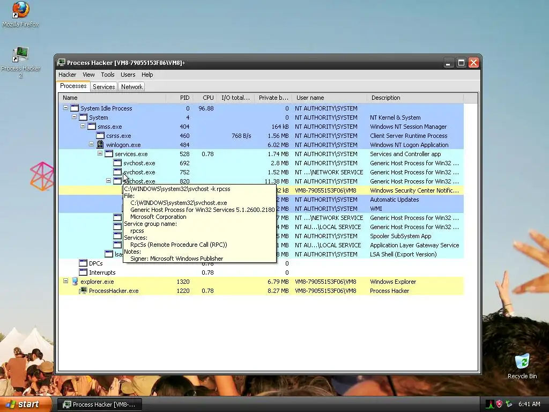
Task: Click the Process Hacker taskbar button
Action: tap(99, 404)
